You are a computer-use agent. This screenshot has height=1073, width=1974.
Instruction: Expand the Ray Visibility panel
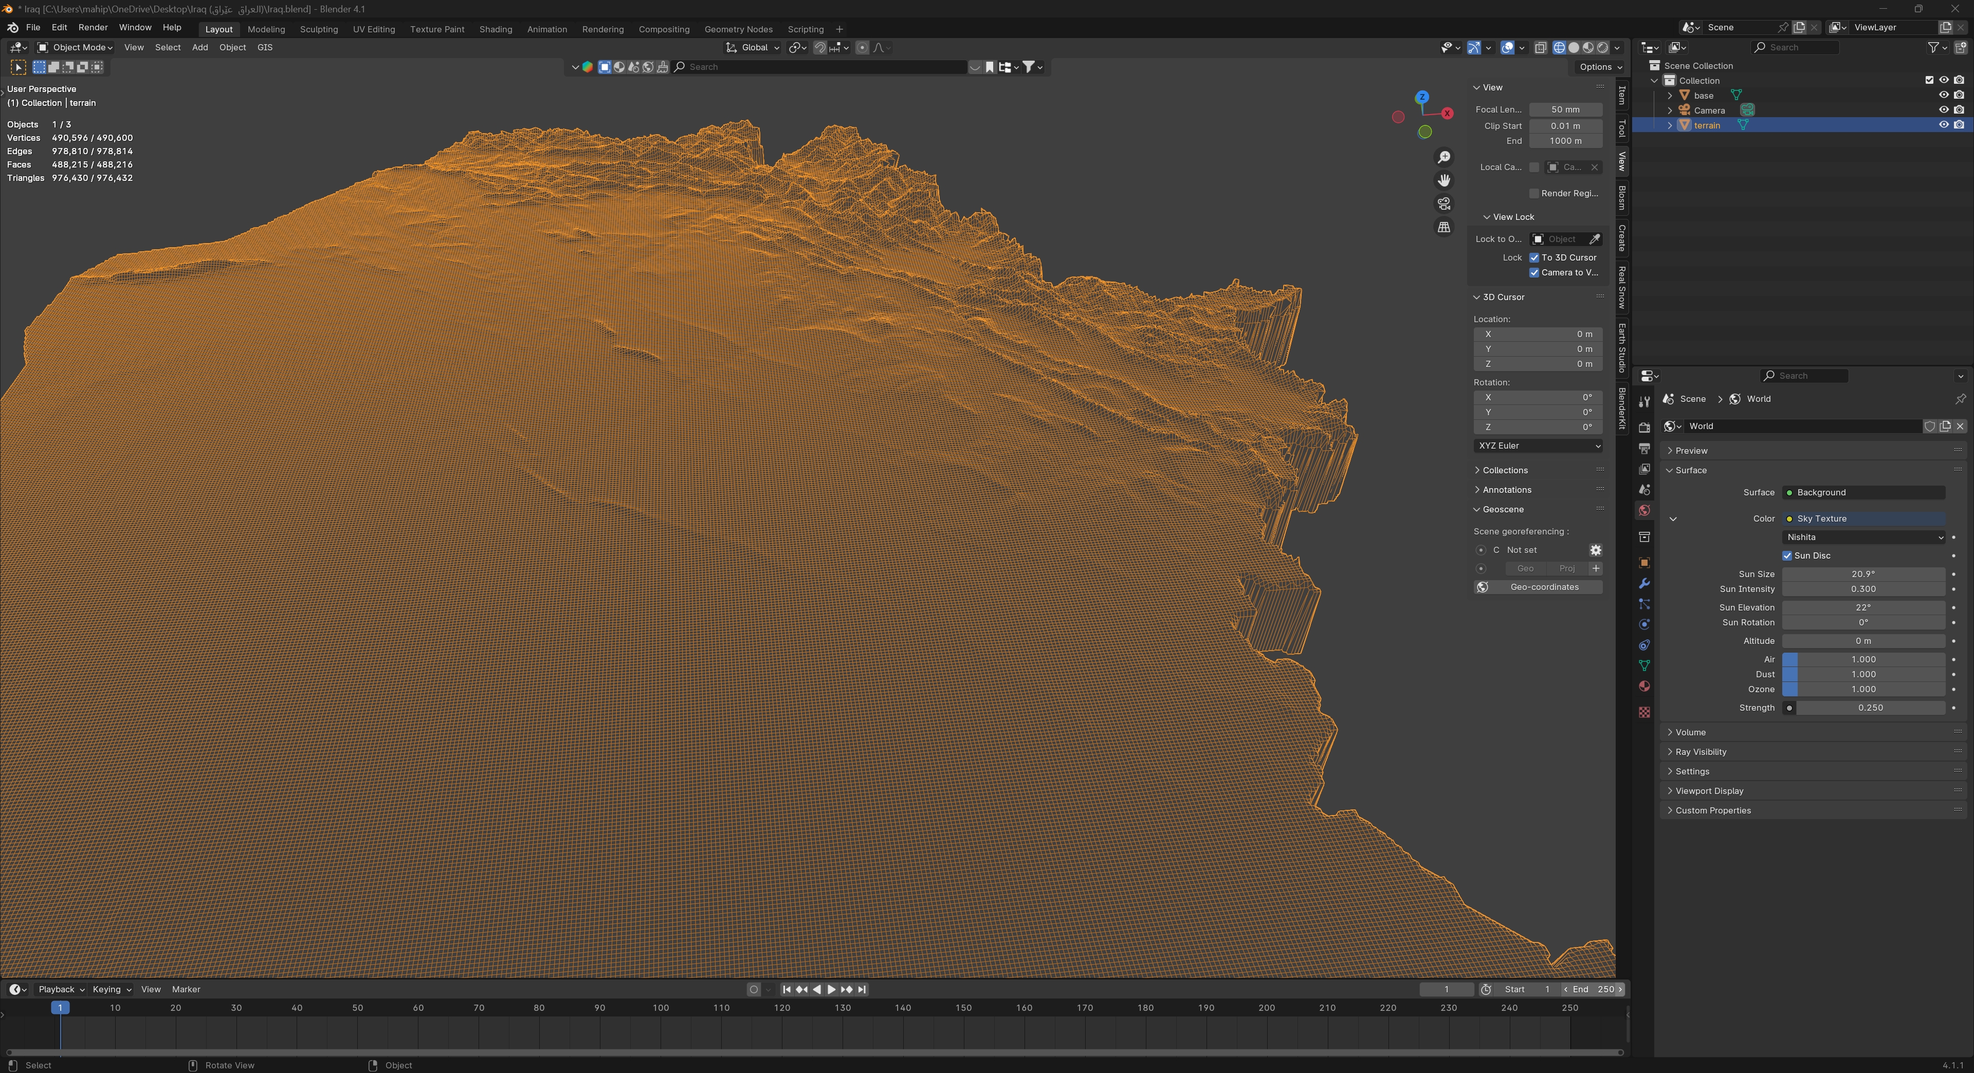(x=1701, y=751)
